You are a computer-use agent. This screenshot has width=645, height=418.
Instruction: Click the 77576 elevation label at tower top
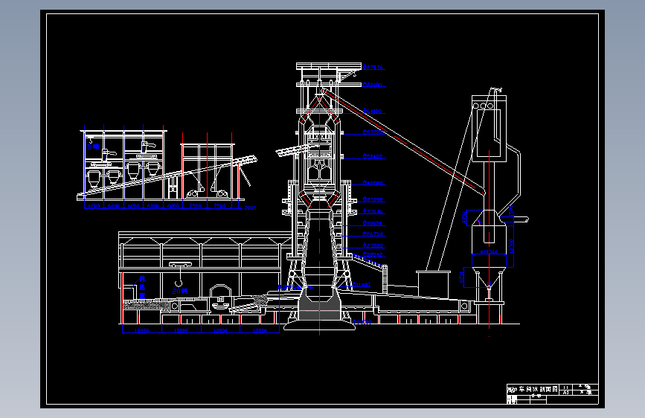pos(373,67)
